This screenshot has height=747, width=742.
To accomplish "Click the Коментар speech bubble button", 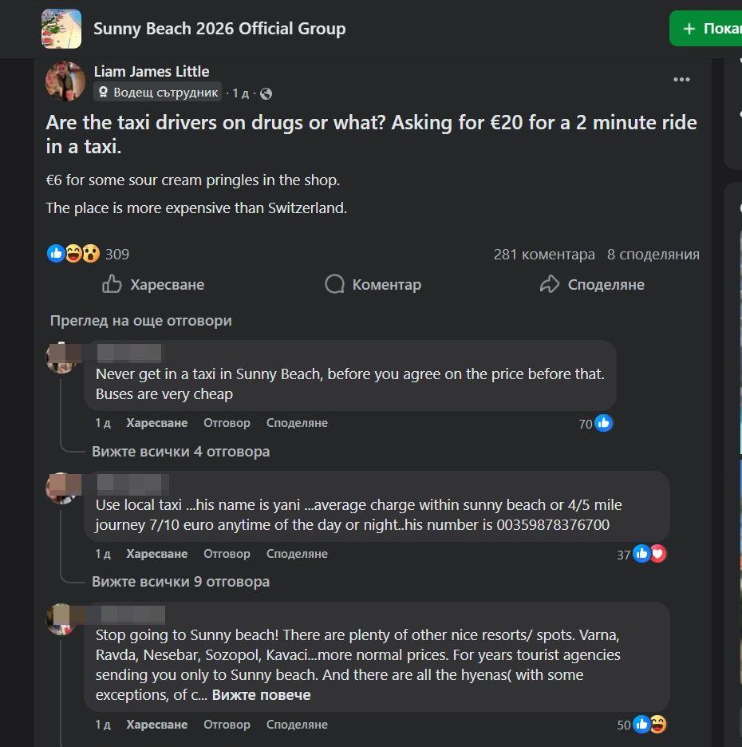I will [x=373, y=284].
